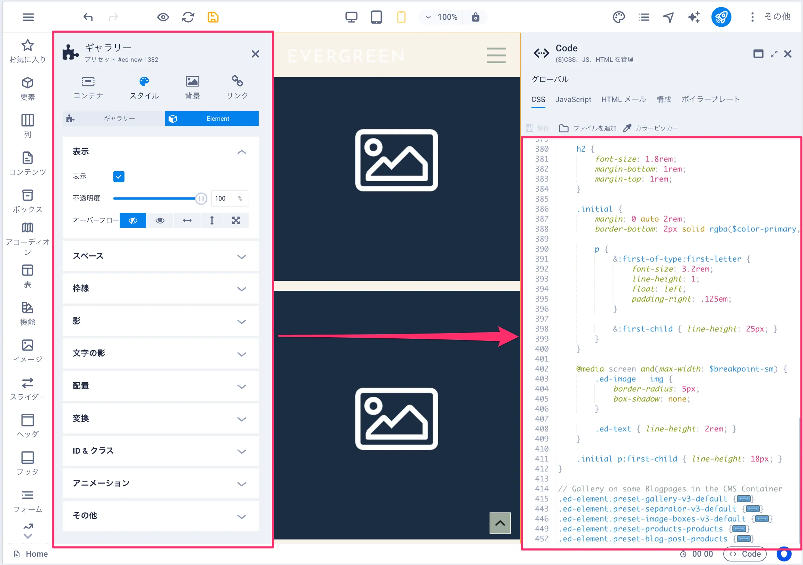Select the コンテンツ content sidebar icon
803x565 pixels.
[28, 163]
